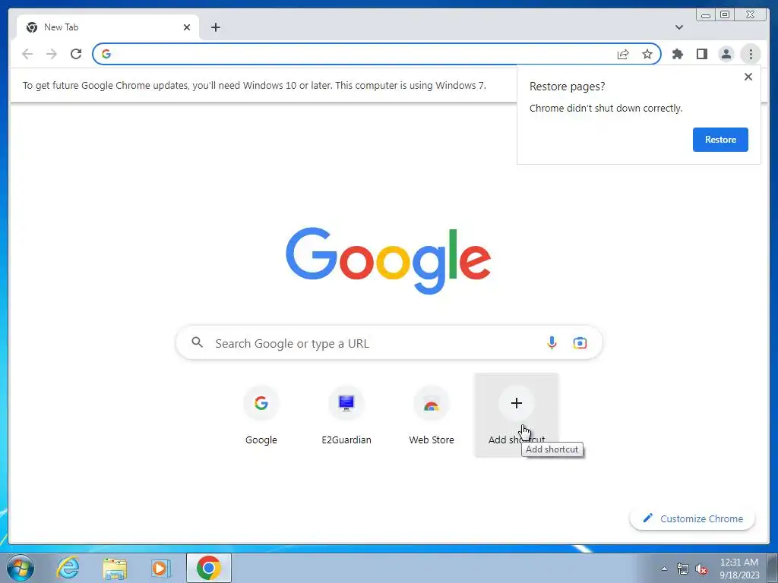Click the Search Google or type a URL box
Image resolution: width=778 pixels, height=583 pixels.
click(x=389, y=342)
